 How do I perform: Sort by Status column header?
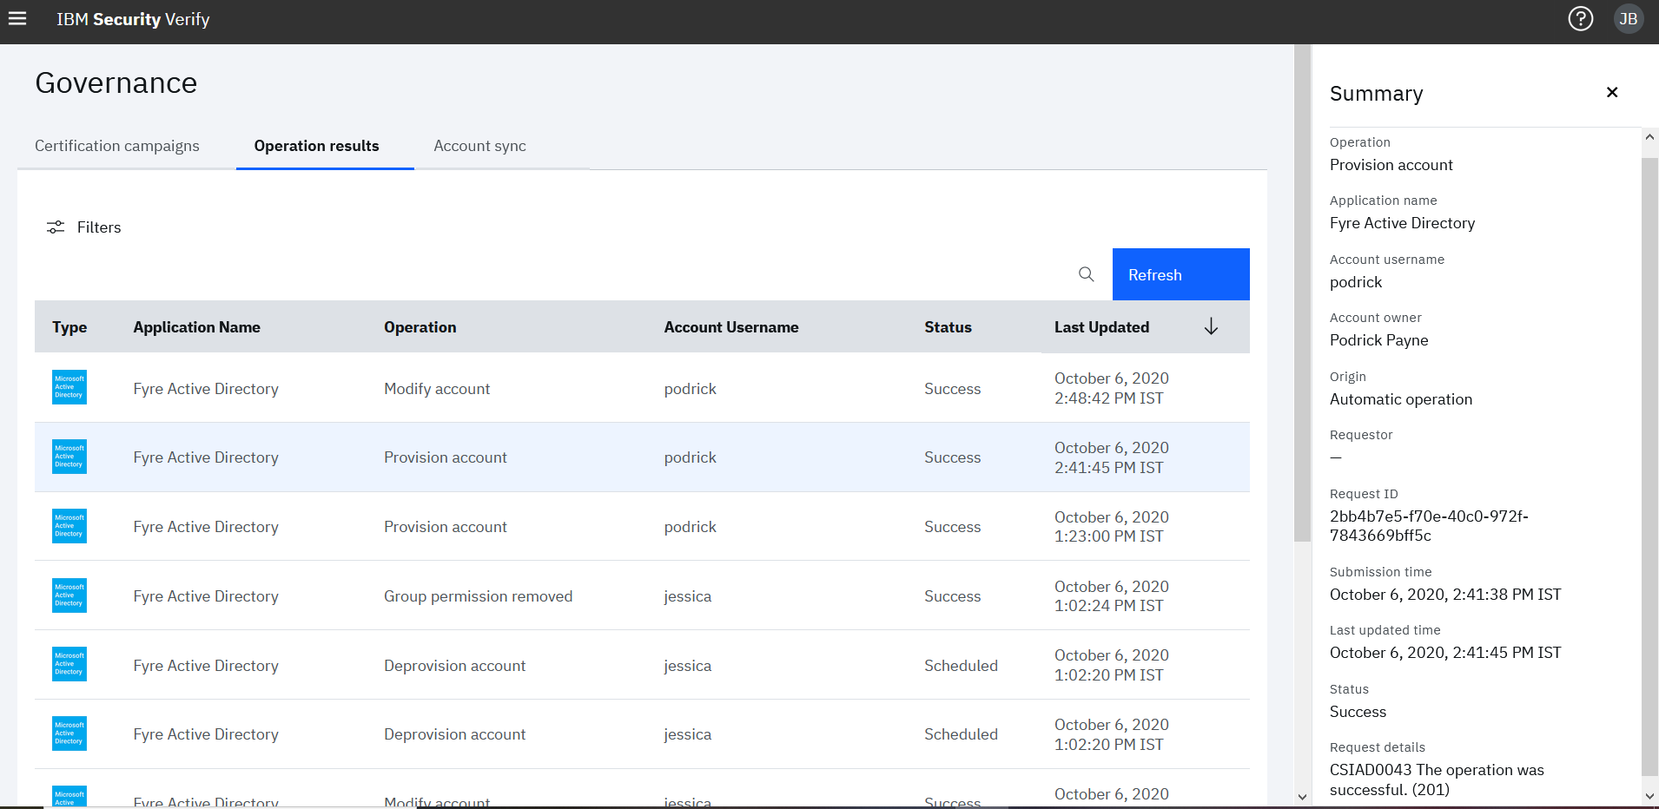(x=948, y=327)
